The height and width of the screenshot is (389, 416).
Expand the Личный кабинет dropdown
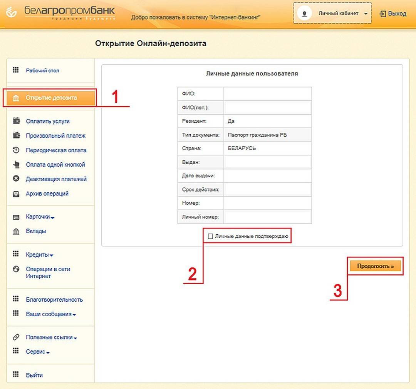365,14
